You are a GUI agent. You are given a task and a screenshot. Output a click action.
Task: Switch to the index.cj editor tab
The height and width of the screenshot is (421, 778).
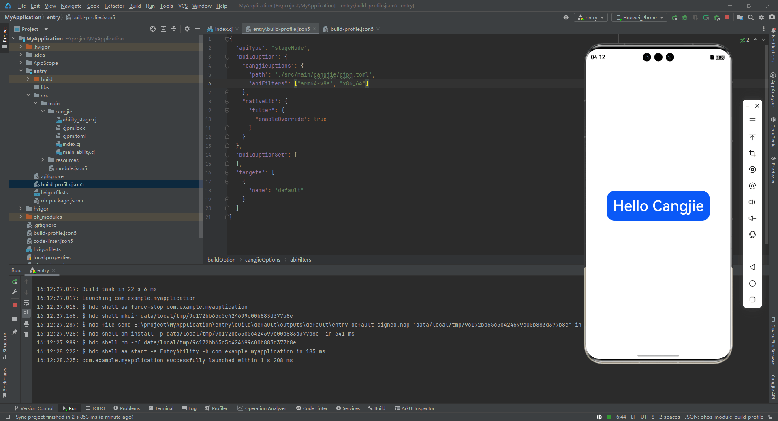coord(223,29)
